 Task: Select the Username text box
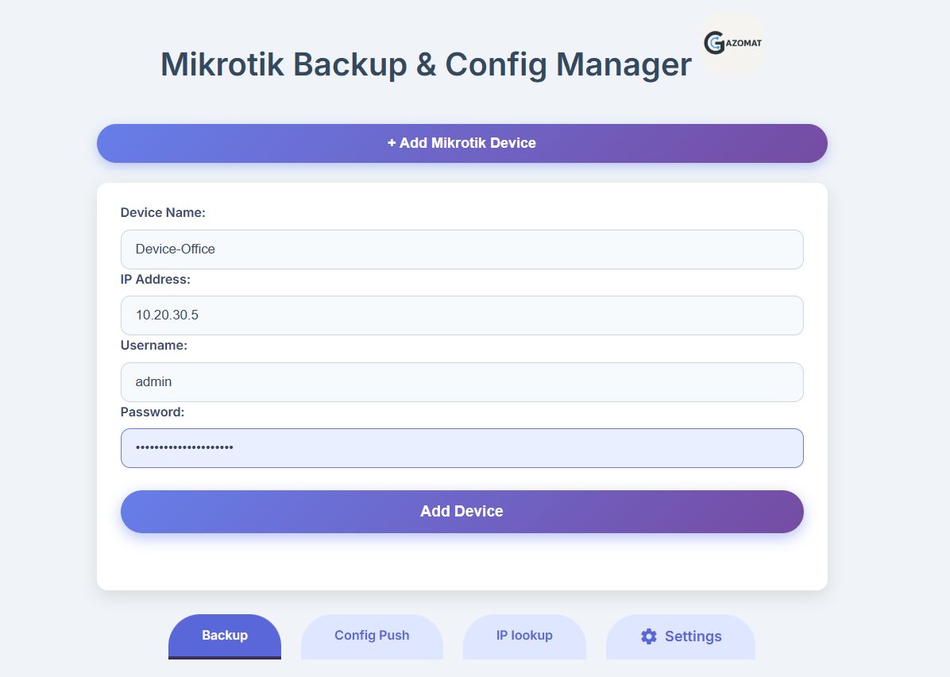pos(461,382)
